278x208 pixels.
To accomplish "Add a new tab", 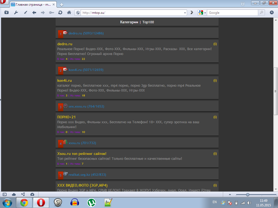I will coord(62,5).
